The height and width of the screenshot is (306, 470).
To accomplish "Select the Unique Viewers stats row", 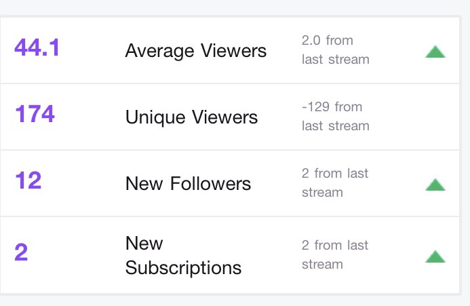I will tap(230, 117).
